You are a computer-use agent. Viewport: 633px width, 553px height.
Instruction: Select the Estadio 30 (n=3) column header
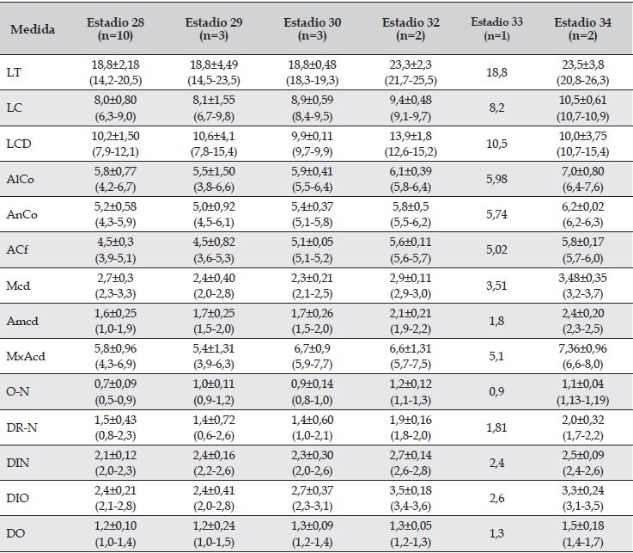(311, 30)
